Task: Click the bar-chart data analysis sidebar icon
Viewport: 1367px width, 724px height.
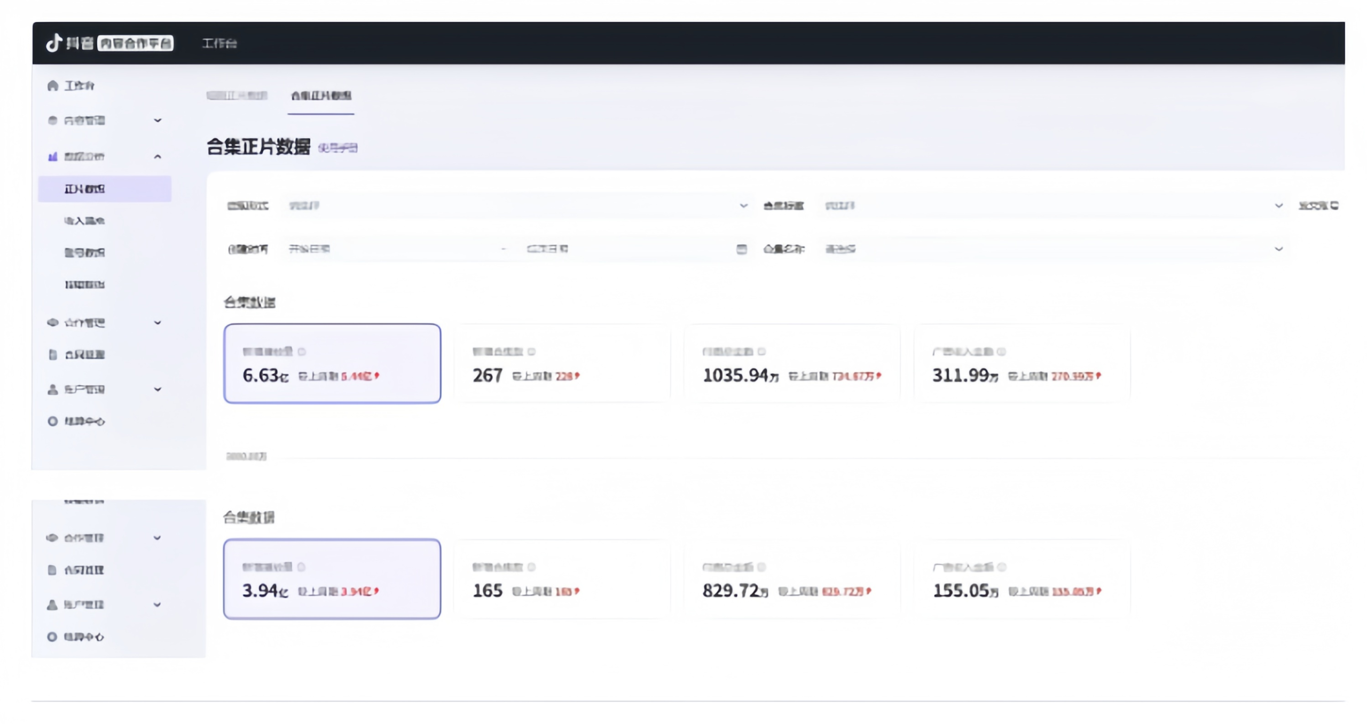Action: pyautogui.click(x=52, y=156)
